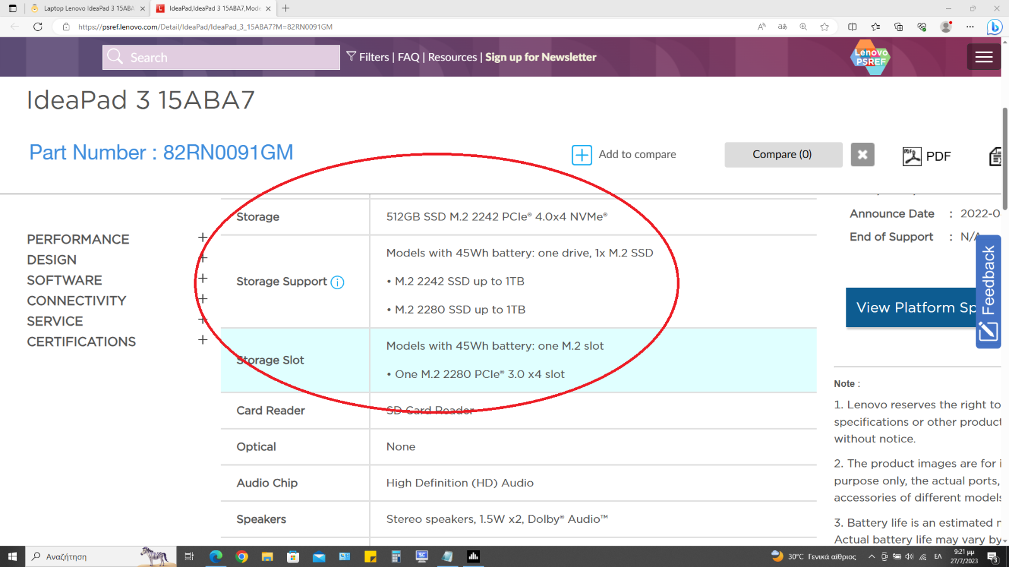Open the hamburger menu on PSREF header
1009x567 pixels.
[x=984, y=57]
